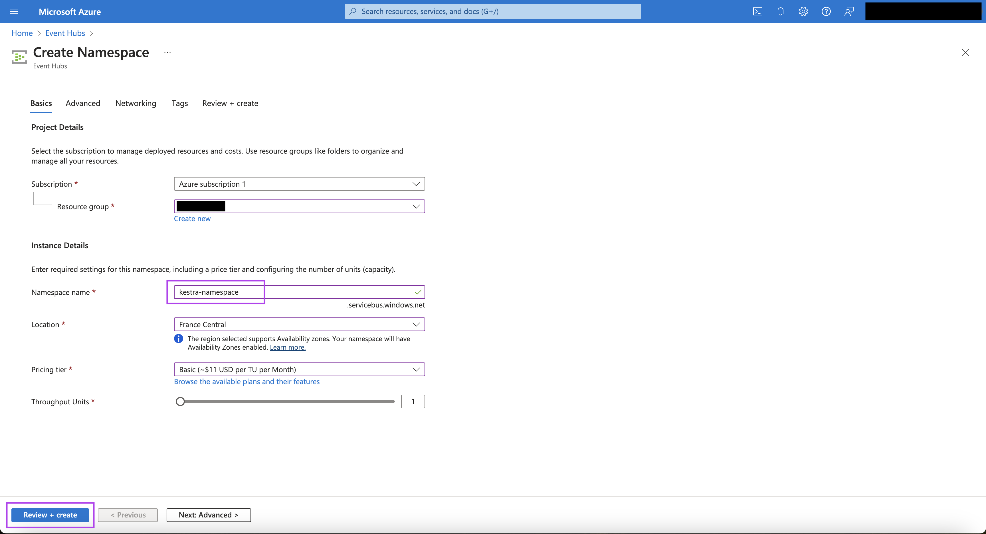Open Learn more about Availability Zones
The height and width of the screenshot is (534, 986).
click(287, 347)
